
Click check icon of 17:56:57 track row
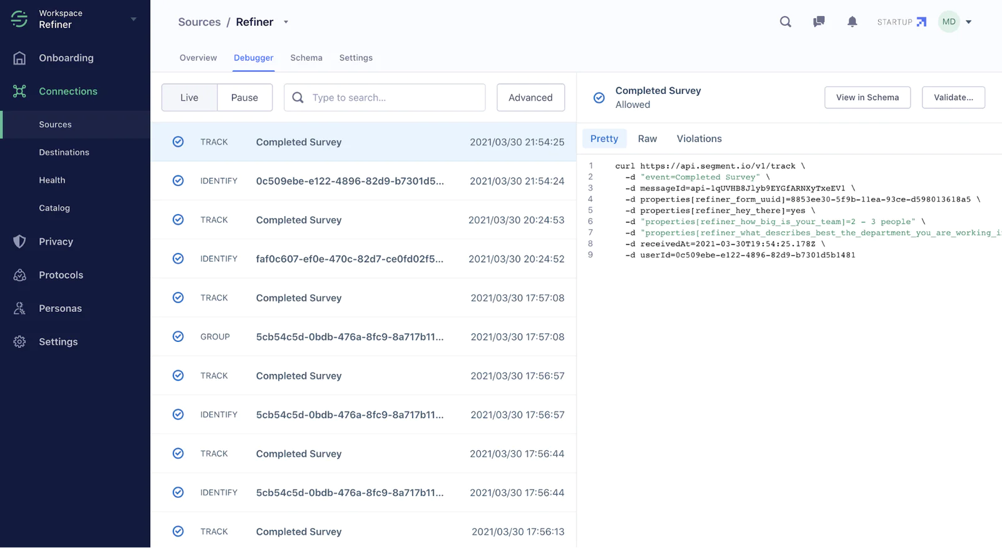[x=178, y=375]
